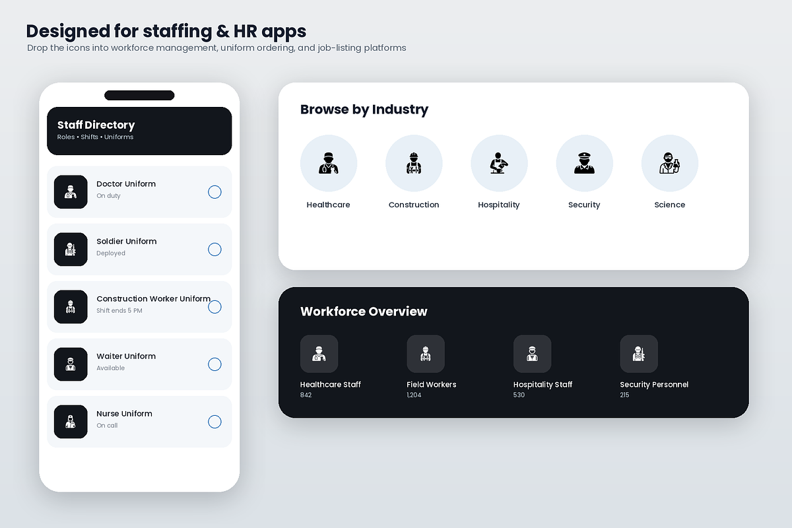792x528 pixels.
Task: Click the Waiter Uniform icon tile
Action: (71, 364)
